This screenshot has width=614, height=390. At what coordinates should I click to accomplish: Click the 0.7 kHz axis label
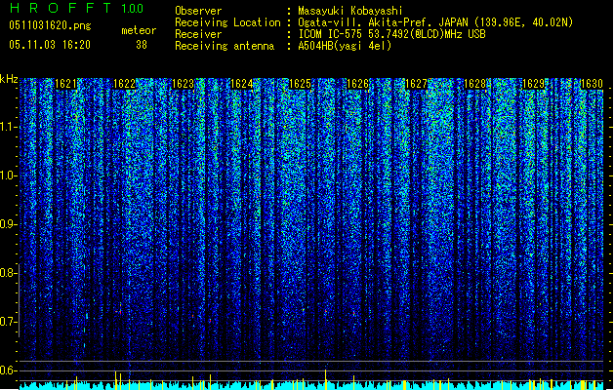pyautogui.click(x=8, y=322)
